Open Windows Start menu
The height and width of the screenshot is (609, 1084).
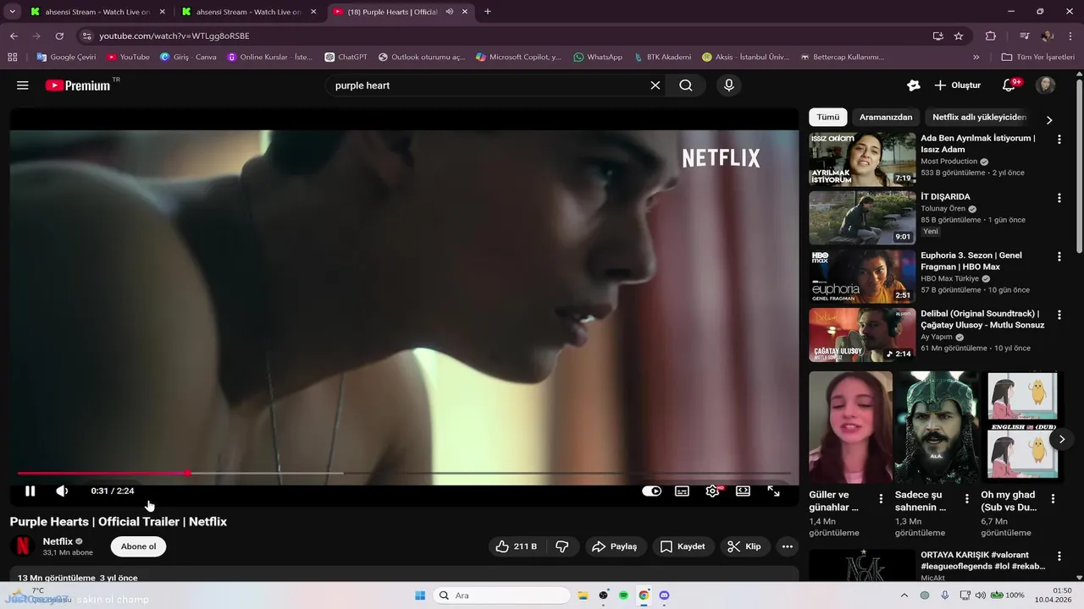[420, 595]
